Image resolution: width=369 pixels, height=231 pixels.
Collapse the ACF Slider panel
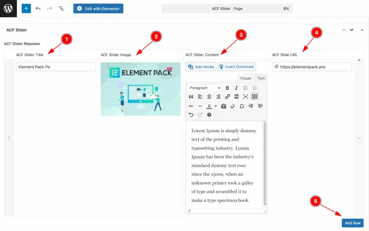[x=362, y=30]
